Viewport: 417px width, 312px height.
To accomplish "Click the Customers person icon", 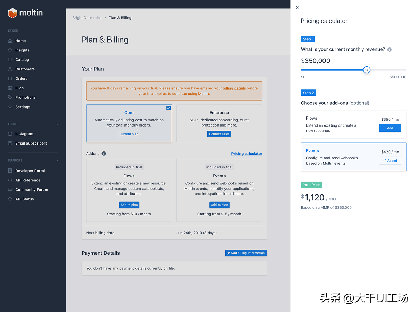I will (10, 69).
